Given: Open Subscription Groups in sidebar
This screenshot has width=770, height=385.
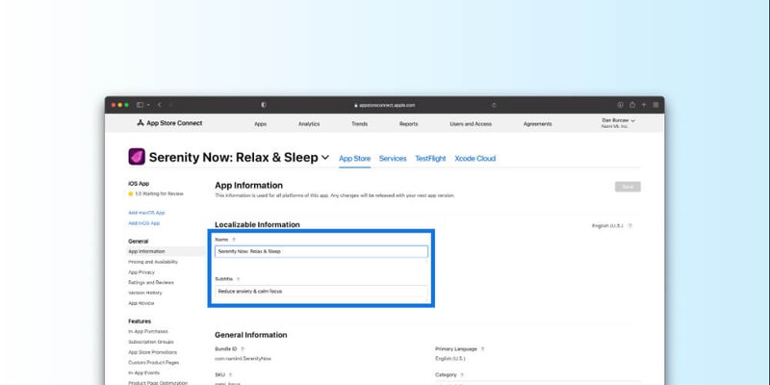Looking at the screenshot, I should click(151, 342).
